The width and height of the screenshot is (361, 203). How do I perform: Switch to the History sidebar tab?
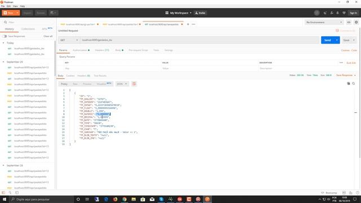9,29
